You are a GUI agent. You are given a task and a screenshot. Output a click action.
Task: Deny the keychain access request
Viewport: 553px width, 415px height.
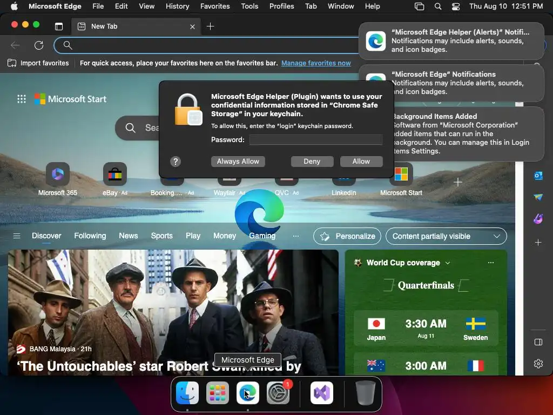312,161
